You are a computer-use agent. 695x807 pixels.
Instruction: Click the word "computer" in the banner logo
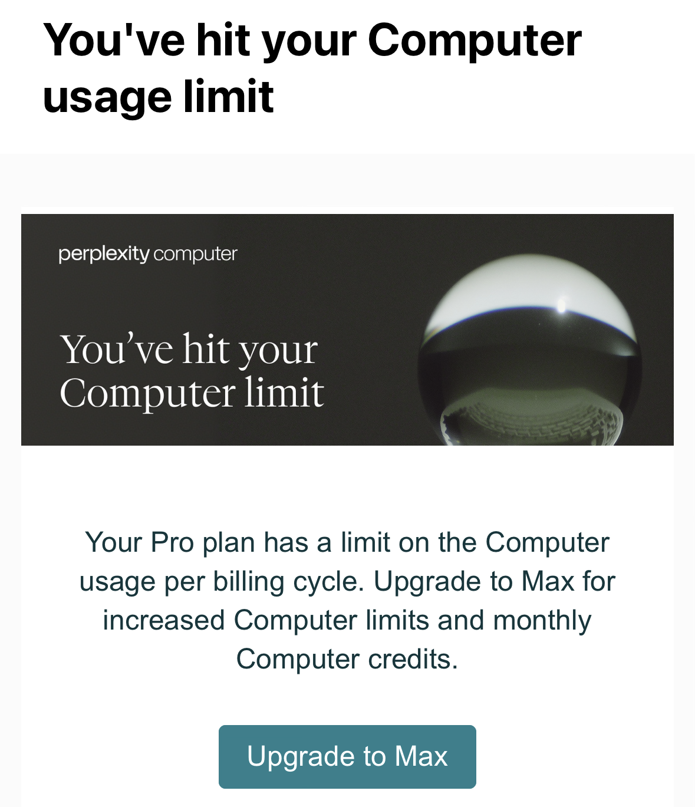click(x=195, y=255)
